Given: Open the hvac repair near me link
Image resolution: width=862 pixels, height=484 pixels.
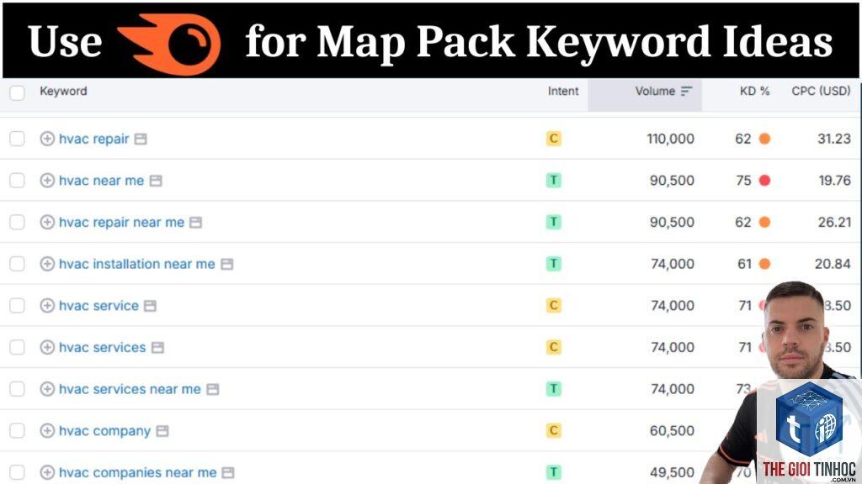Looking at the screenshot, I should (x=121, y=222).
